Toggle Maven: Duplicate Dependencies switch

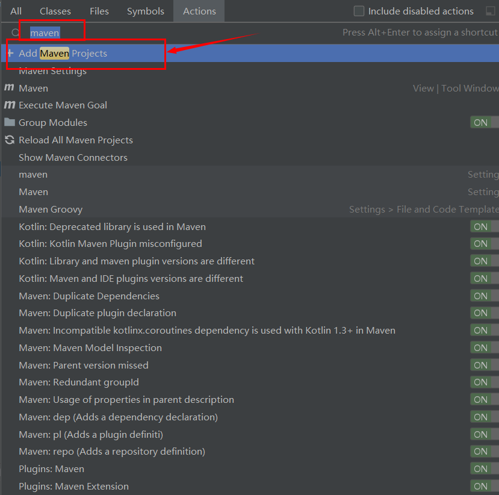pyautogui.click(x=485, y=296)
